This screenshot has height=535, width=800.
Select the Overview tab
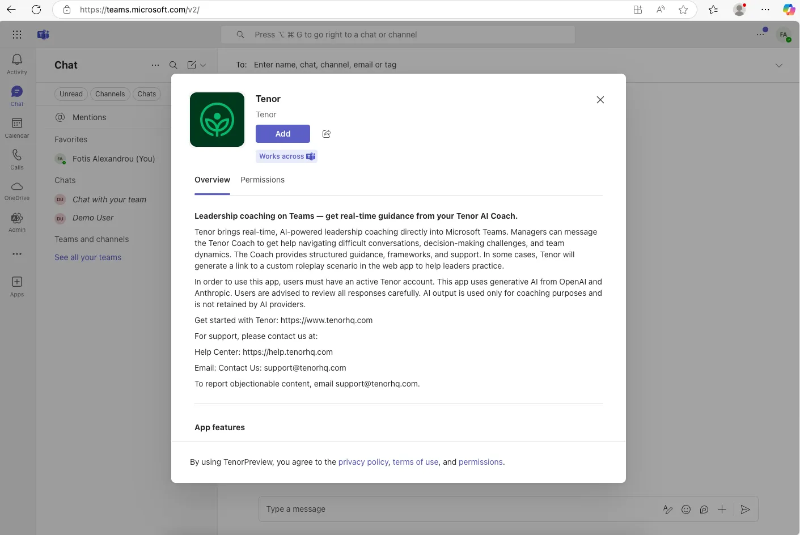coord(212,180)
